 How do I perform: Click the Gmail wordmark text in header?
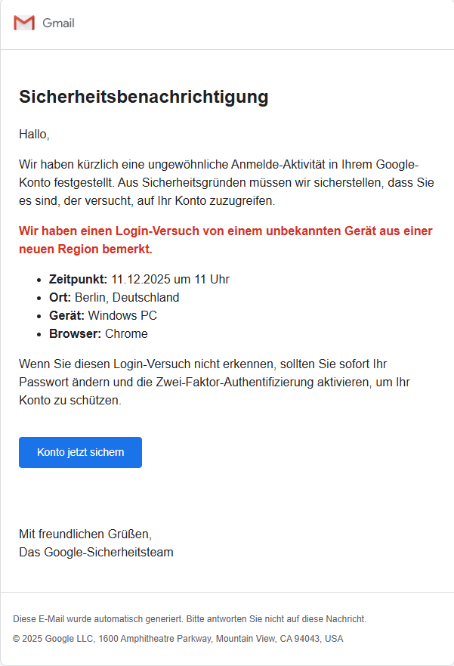[58, 23]
